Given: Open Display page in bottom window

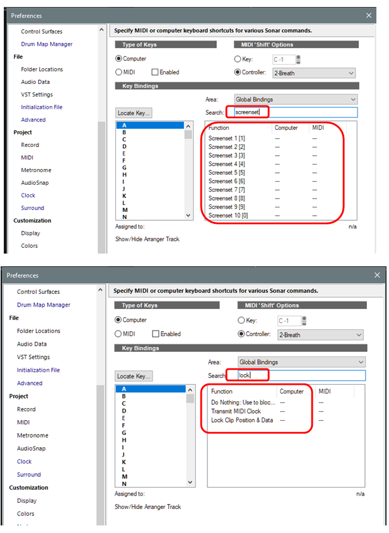Looking at the screenshot, I should tap(27, 501).
